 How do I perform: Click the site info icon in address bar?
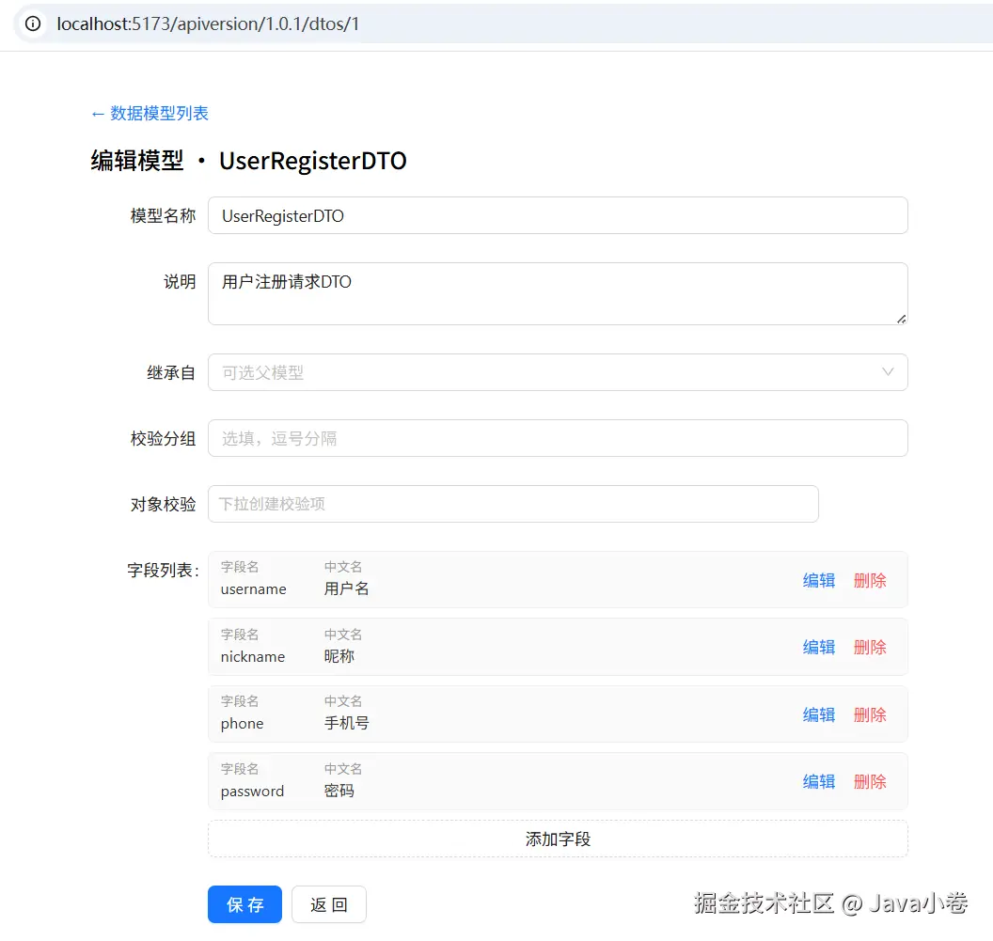[x=33, y=24]
